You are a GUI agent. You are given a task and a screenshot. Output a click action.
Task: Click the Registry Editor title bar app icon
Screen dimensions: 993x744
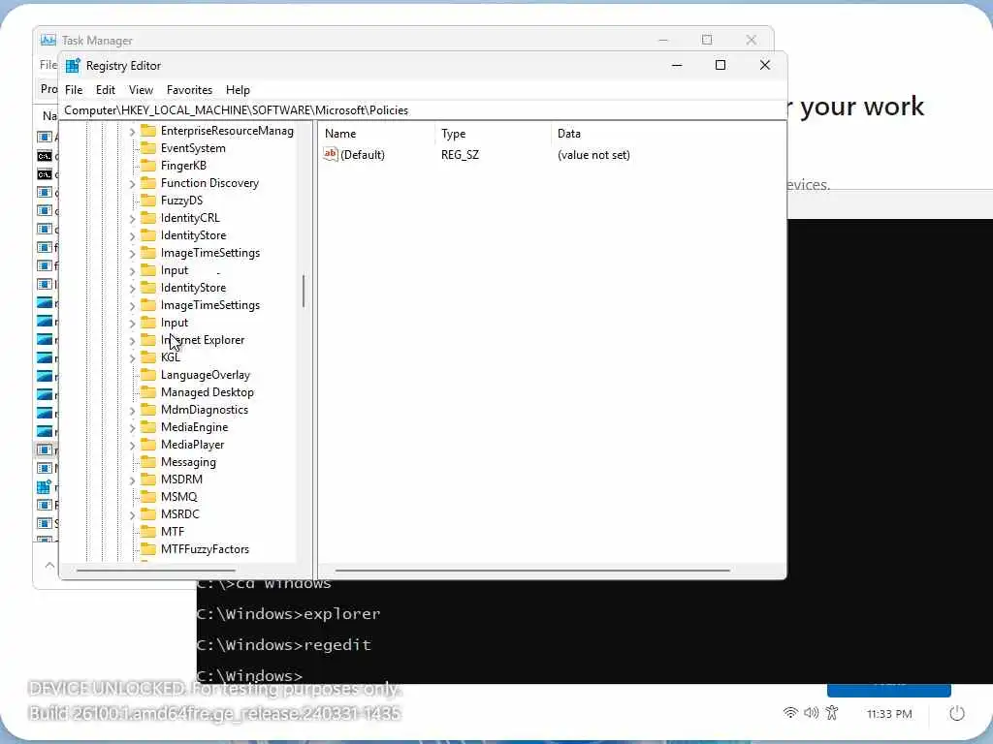click(x=73, y=66)
